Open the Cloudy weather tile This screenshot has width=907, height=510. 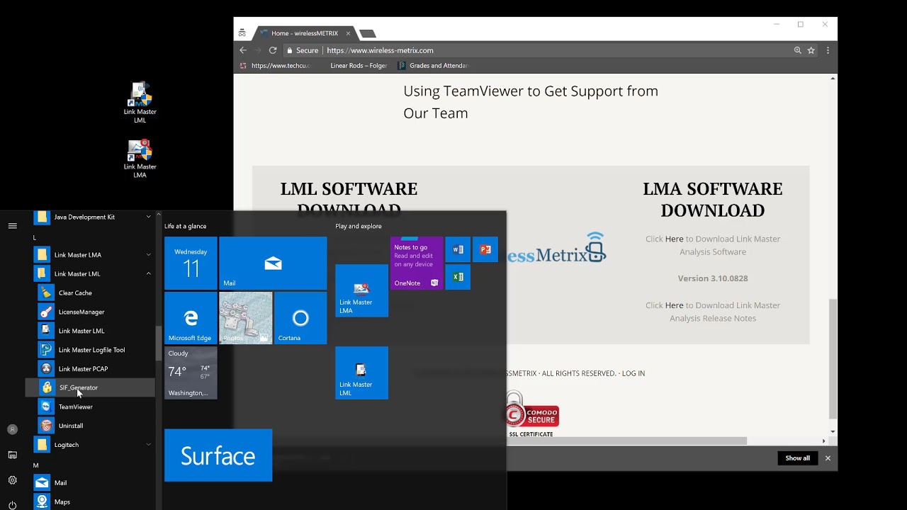coord(191,373)
